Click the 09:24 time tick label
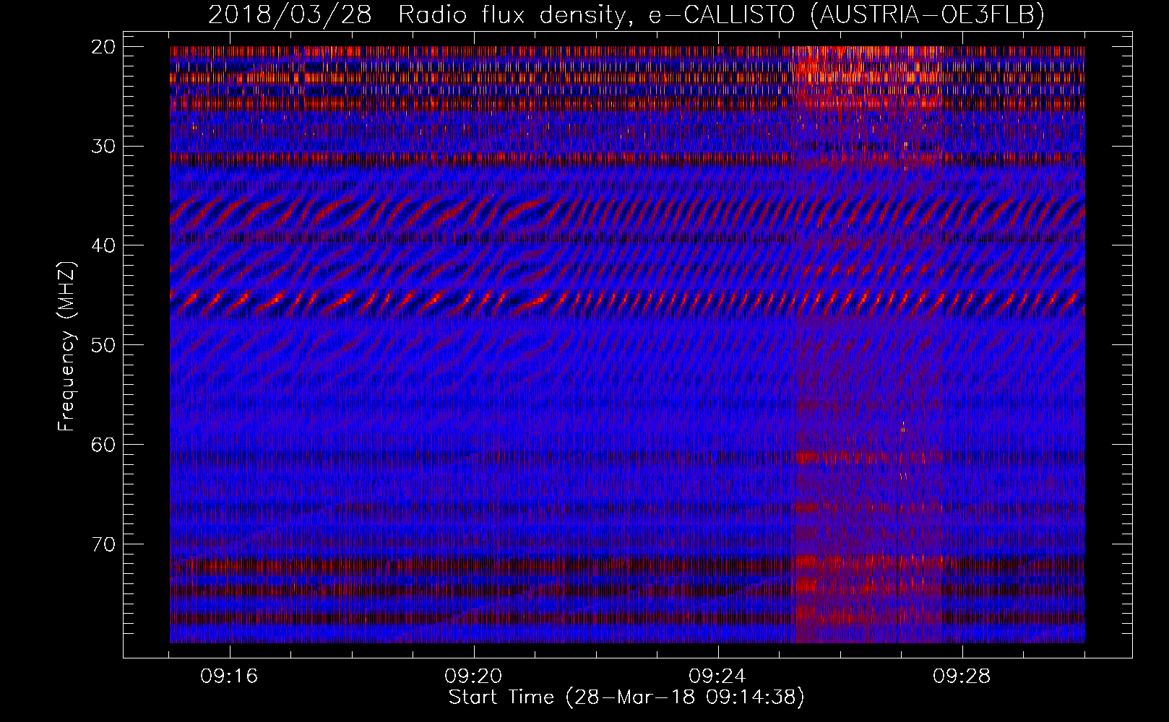The height and width of the screenshot is (722, 1169). pyautogui.click(x=717, y=677)
